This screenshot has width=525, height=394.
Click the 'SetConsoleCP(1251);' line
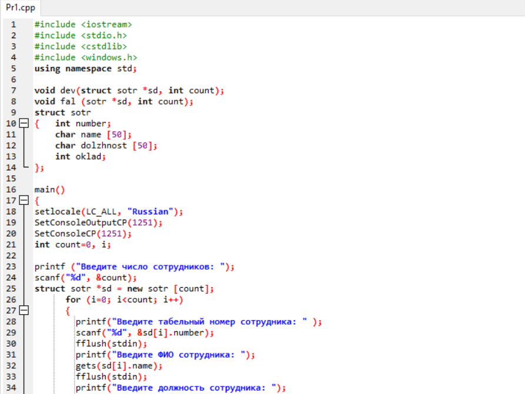[83, 234]
